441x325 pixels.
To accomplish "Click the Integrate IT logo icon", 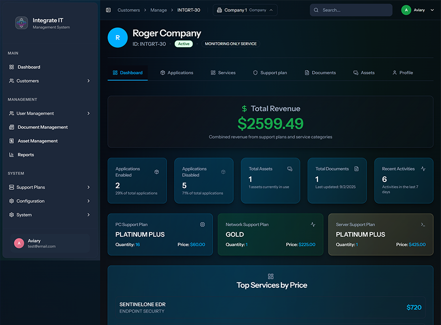I will [22, 23].
